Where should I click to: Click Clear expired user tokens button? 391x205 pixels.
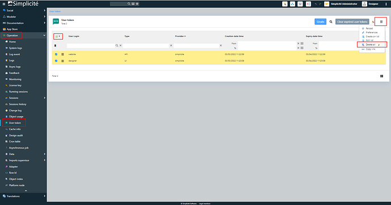pyautogui.click(x=352, y=22)
